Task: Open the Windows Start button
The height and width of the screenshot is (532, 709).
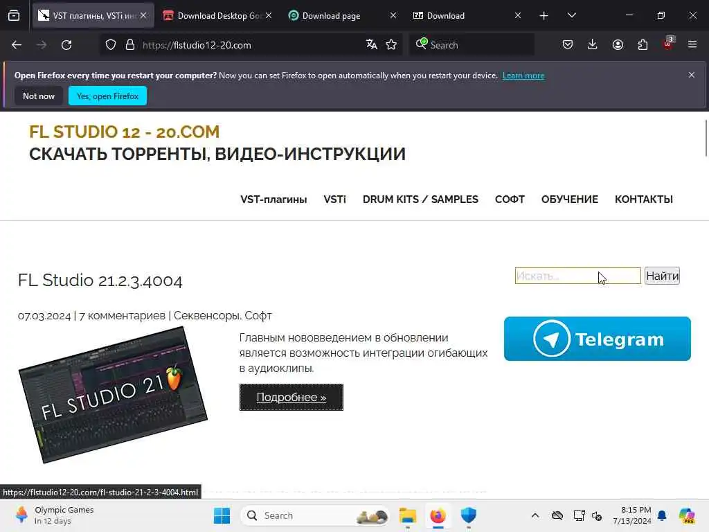Action: tap(222, 515)
